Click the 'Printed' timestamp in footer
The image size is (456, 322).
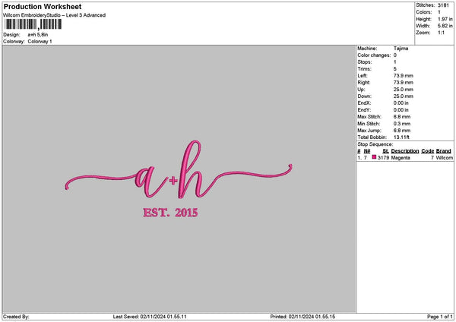pos(302,317)
